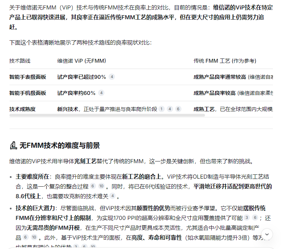281x249 pixels.
Task: Click the 传统 FMM 工艺 (作为参考) header
Action: click(x=225, y=61)
